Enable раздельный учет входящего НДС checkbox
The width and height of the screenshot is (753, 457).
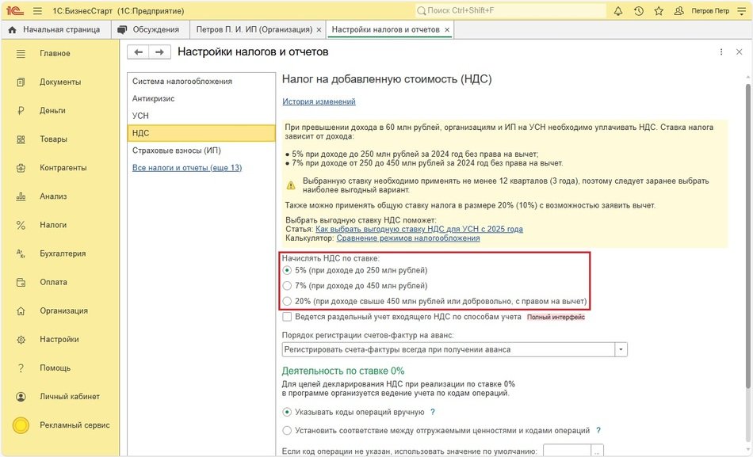287,317
